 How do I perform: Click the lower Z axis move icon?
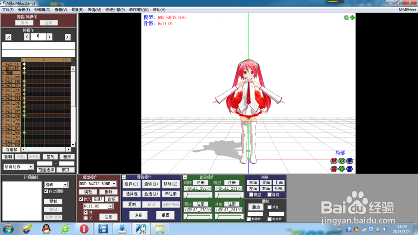point(349,169)
